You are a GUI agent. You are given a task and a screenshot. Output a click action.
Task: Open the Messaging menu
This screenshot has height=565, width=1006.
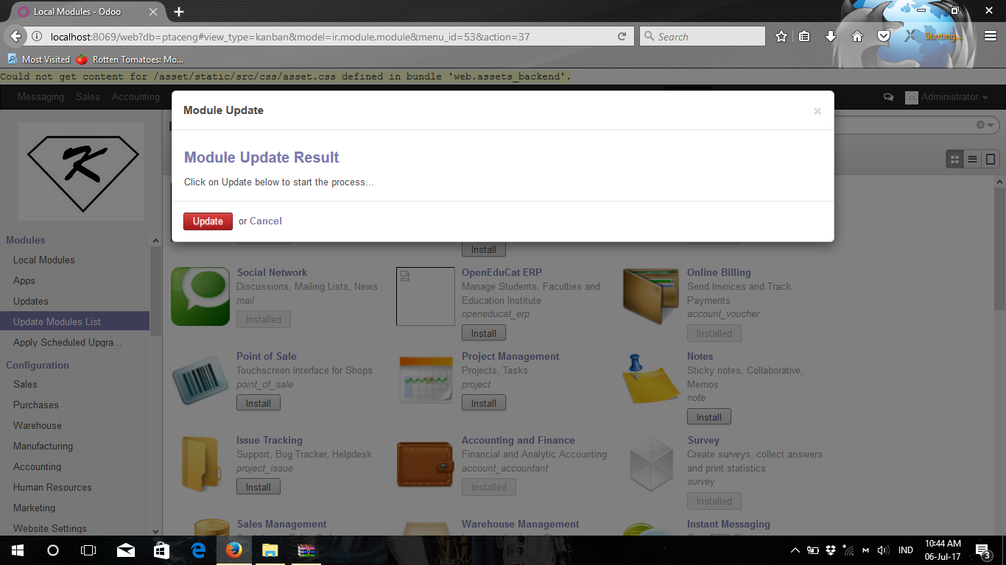[41, 97]
